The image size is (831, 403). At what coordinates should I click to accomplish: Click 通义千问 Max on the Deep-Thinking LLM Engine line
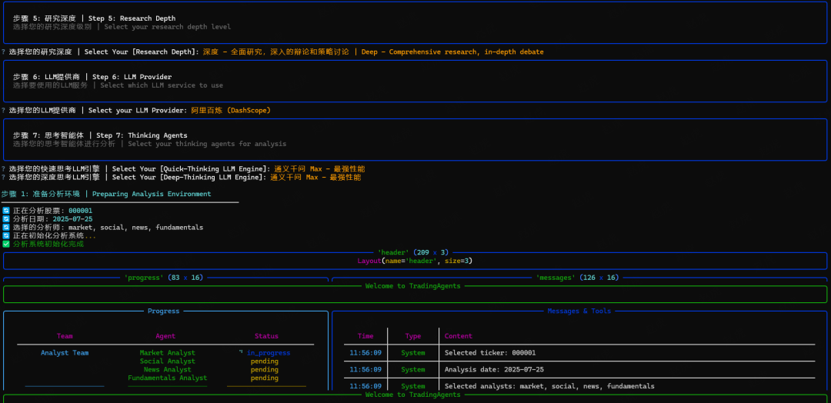(x=316, y=178)
